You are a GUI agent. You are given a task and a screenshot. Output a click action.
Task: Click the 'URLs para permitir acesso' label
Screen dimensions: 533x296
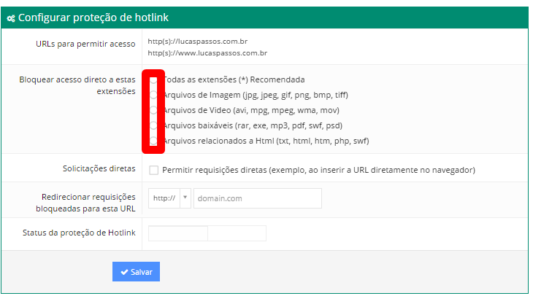coord(85,44)
